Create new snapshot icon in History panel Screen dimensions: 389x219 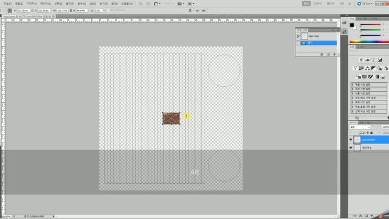pos(328,54)
